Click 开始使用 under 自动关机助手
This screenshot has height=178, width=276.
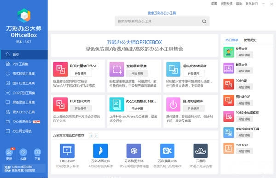194,108
